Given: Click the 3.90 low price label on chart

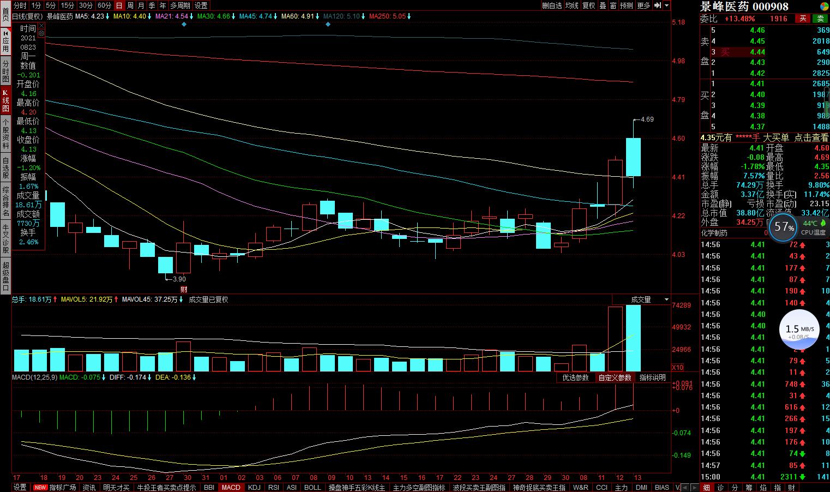Looking at the screenshot, I should click(x=179, y=279).
